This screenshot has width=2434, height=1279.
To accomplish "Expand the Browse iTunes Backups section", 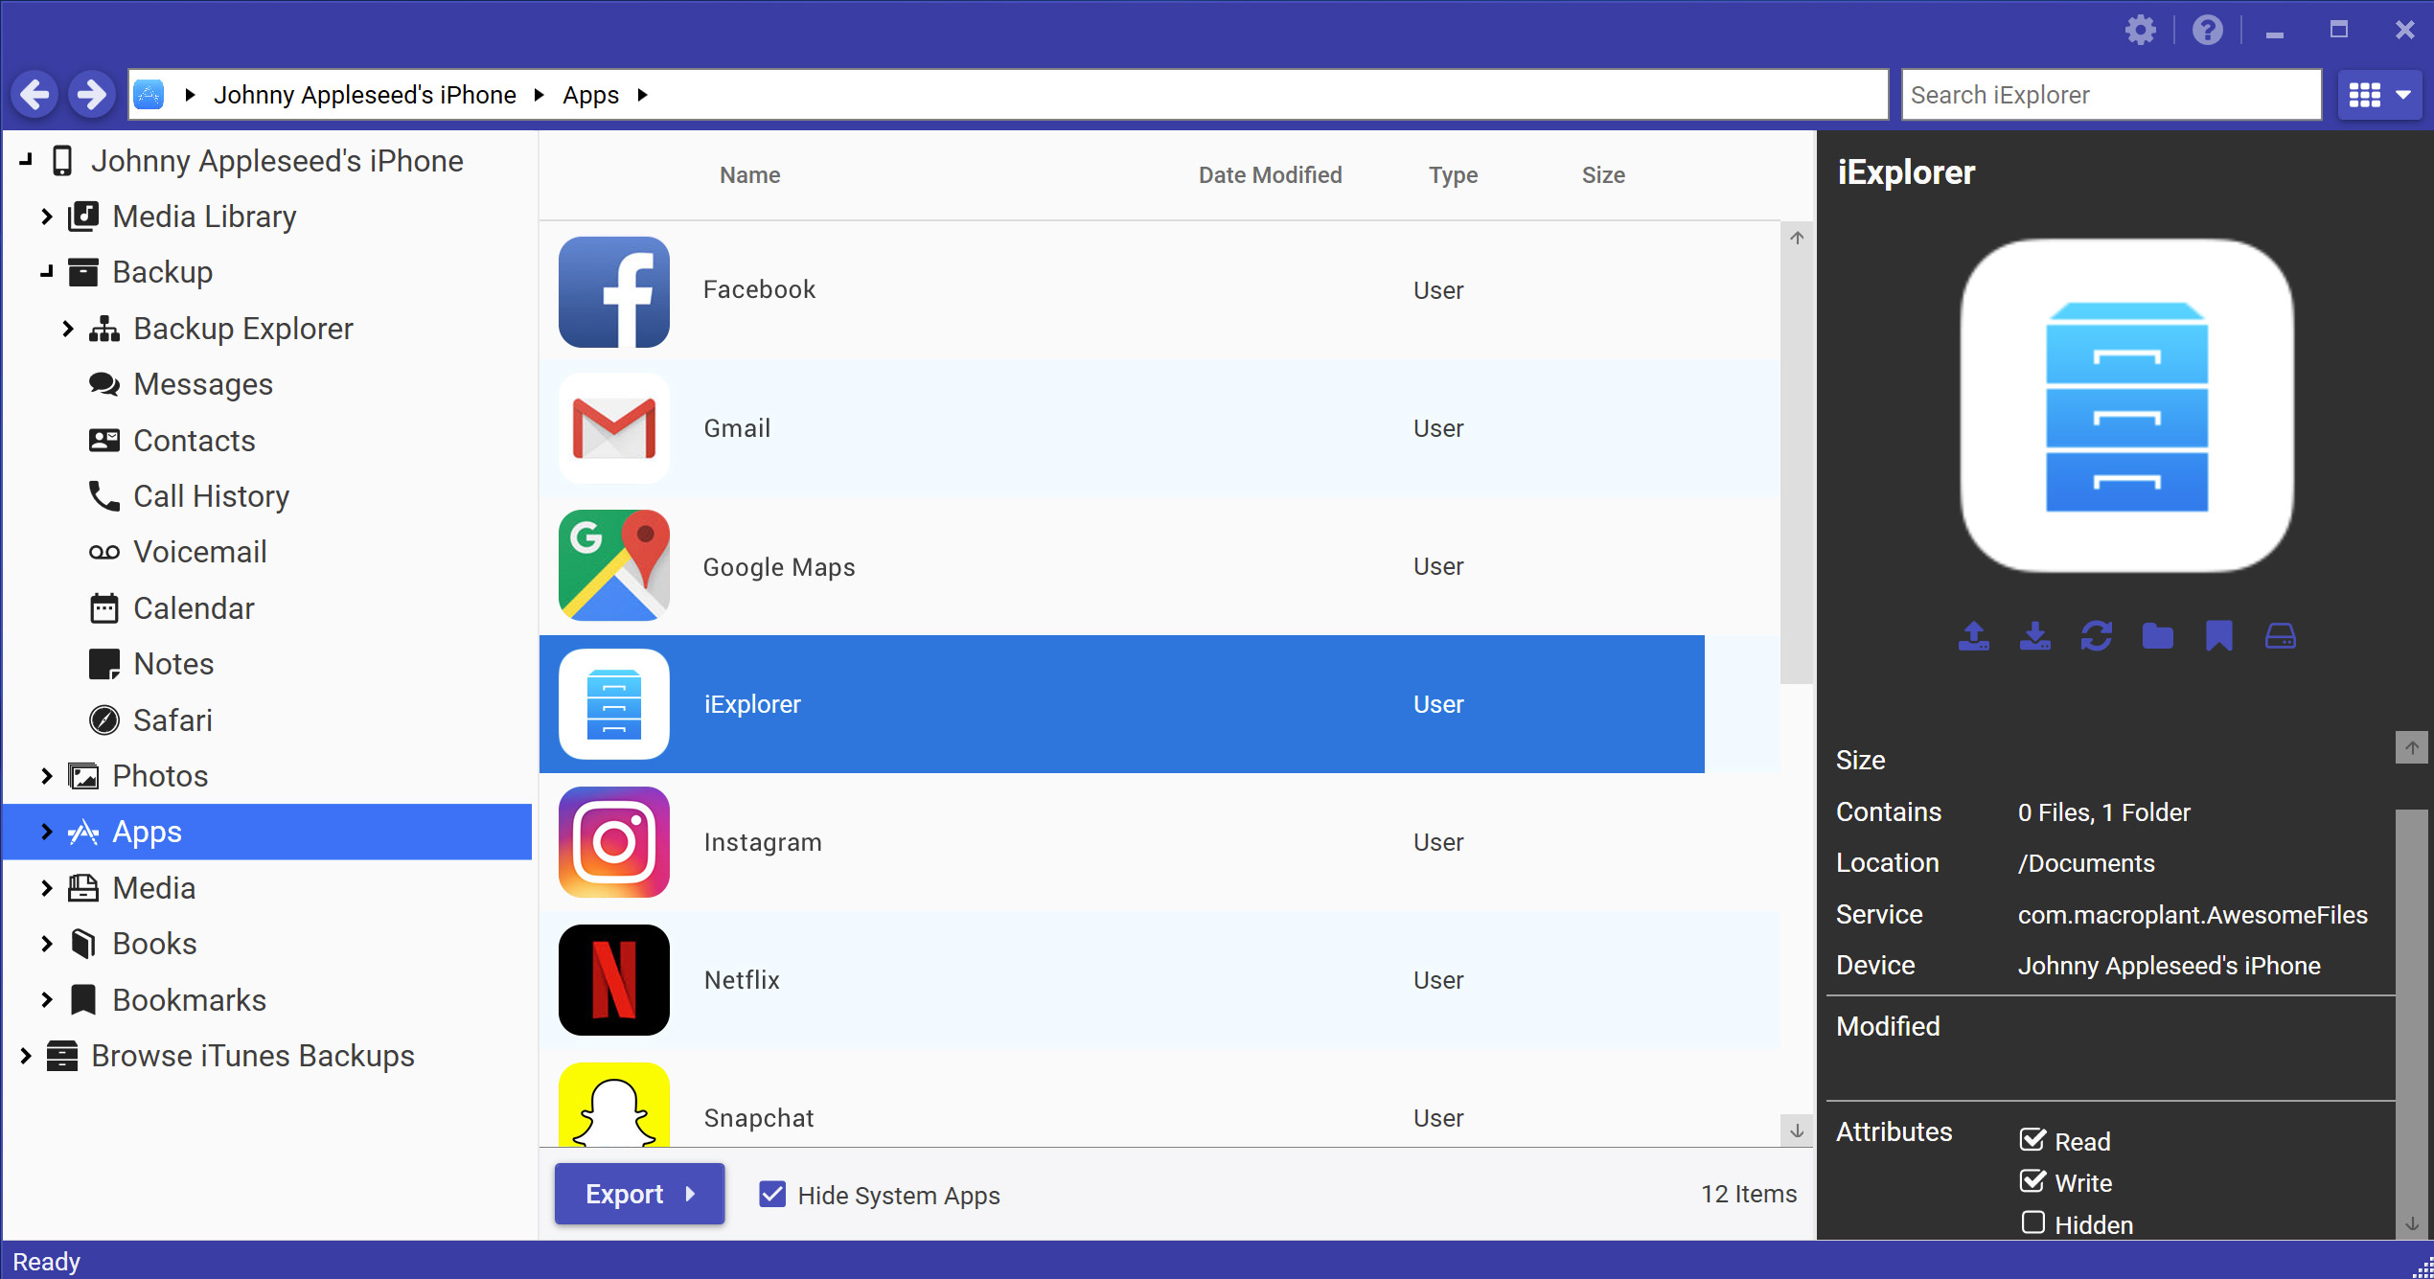I will (x=26, y=1056).
